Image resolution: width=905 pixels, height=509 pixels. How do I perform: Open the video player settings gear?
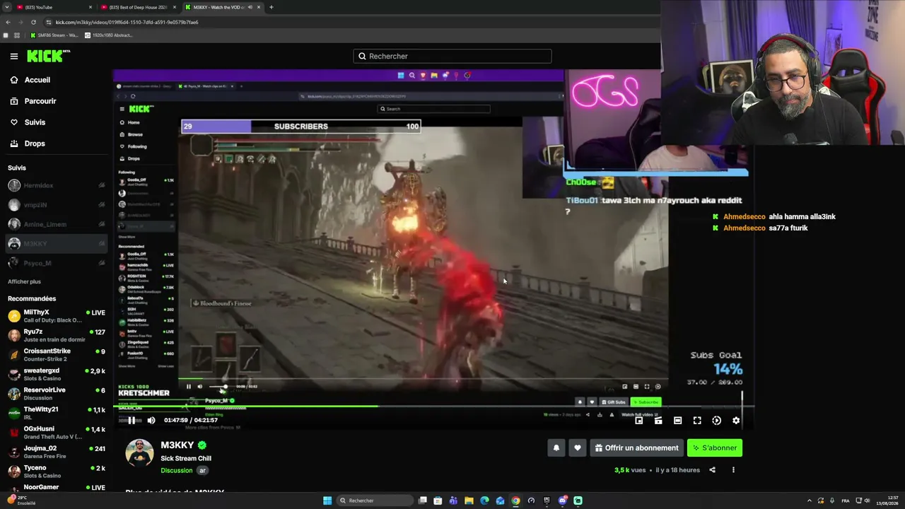click(x=736, y=421)
